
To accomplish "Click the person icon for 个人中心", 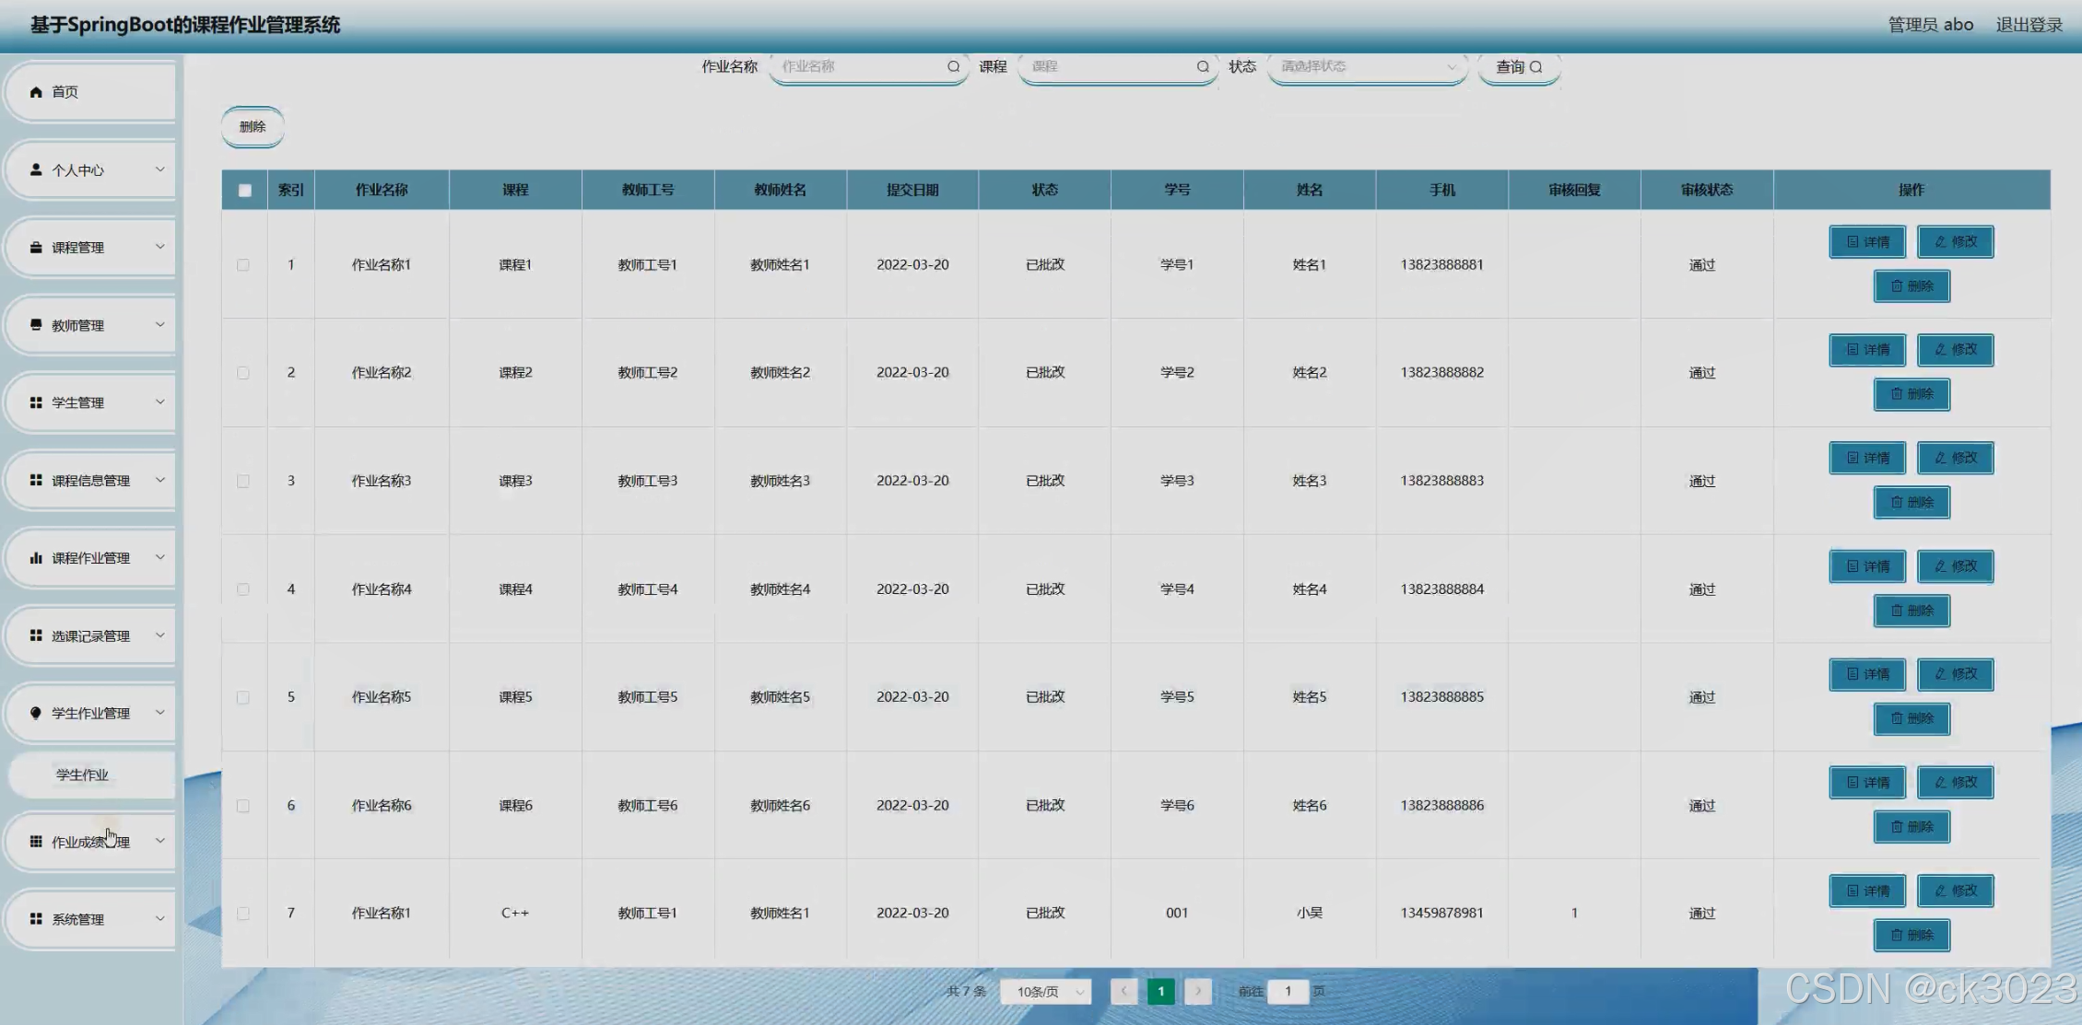I will point(36,169).
